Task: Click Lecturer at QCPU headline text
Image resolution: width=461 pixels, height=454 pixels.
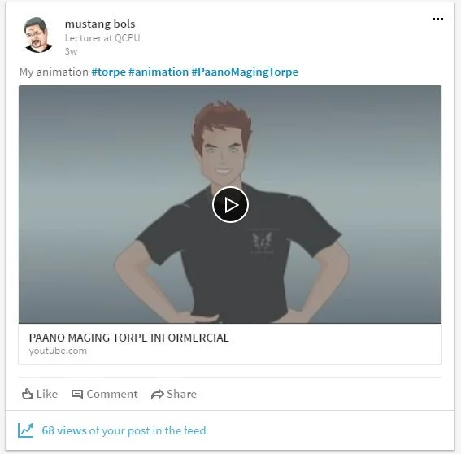Action: (102, 38)
